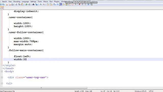The image size is (163, 92).
Task: Collapse the ul tag fold marker
Action: click(x=2, y=84)
